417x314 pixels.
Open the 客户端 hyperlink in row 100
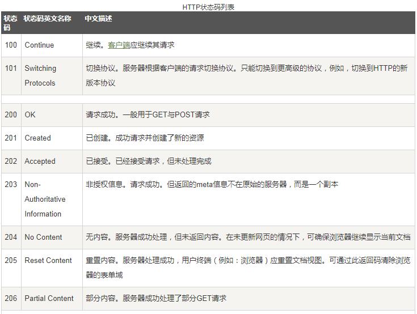click(119, 45)
